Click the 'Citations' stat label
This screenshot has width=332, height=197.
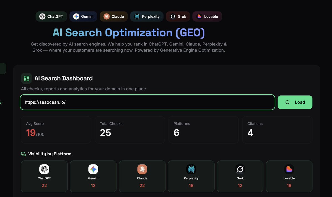pos(255,124)
